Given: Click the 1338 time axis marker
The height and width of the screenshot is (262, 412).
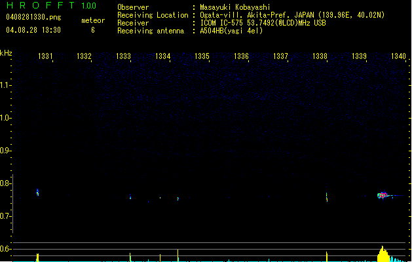Looking at the screenshot, I should click(320, 56).
